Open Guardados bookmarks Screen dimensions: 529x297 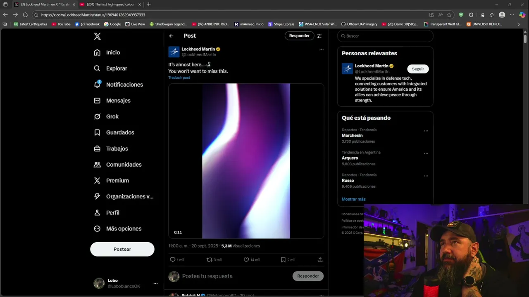point(114,132)
